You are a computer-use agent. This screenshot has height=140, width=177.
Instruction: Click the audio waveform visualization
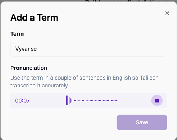coord(92,100)
